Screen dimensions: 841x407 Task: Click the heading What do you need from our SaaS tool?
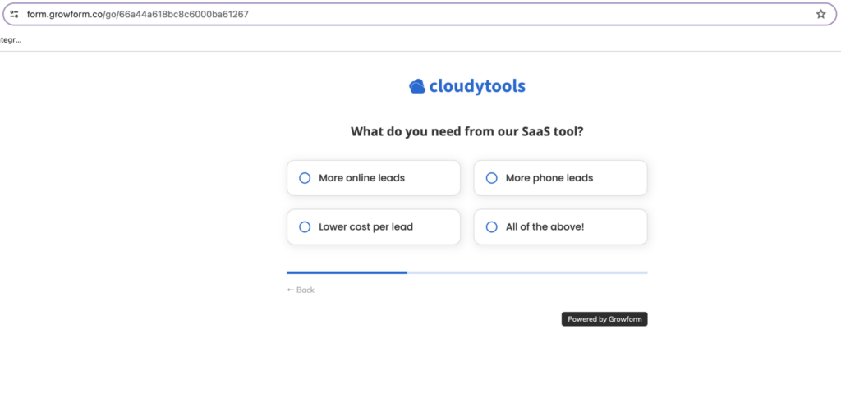[466, 131]
